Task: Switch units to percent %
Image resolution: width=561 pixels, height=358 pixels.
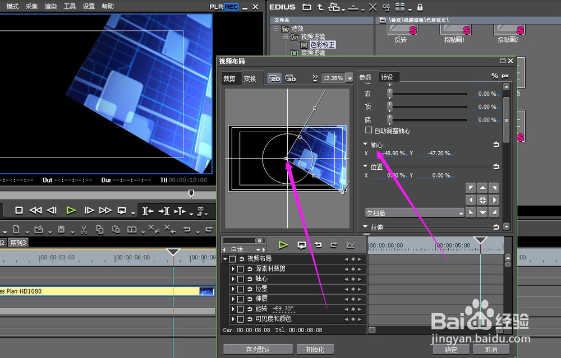Action: pyautogui.click(x=494, y=76)
